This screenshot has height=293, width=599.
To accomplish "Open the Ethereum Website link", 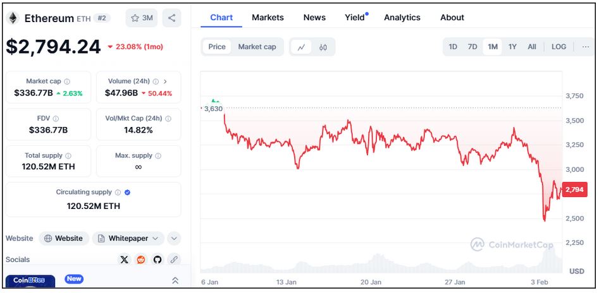I will (64, 238).
